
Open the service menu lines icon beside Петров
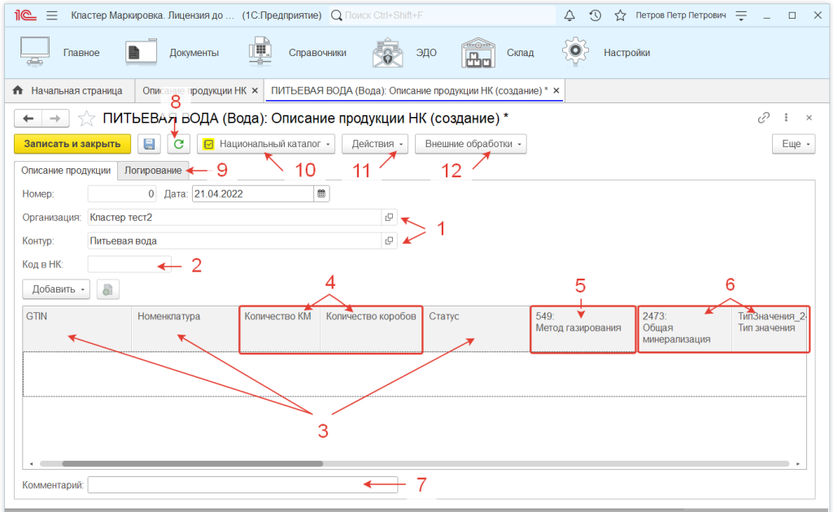tap(741, 15)
